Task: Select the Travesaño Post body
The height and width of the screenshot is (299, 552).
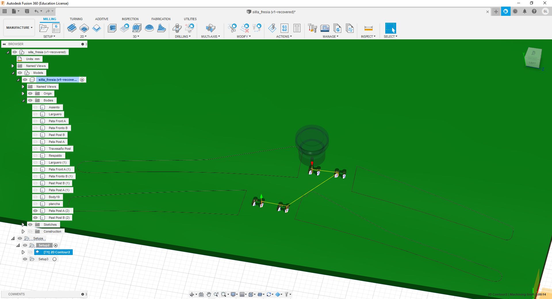Action: click(60, 149)
